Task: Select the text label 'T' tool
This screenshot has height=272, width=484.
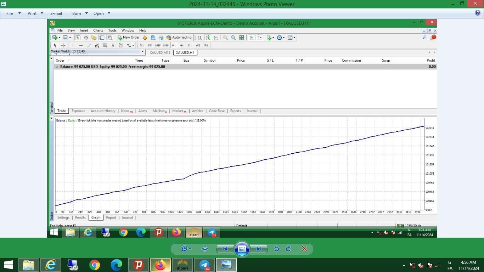Action: pyautogui.click(x=121, y=45)
